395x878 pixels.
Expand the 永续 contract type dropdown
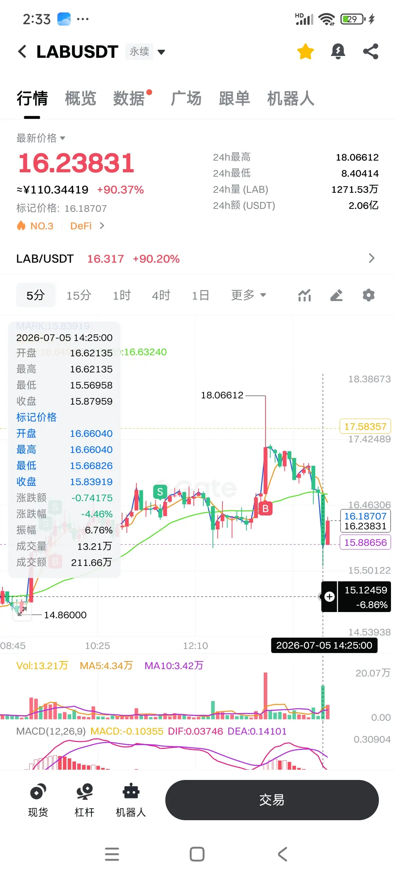pyautogui.click(x=145, y=52)
